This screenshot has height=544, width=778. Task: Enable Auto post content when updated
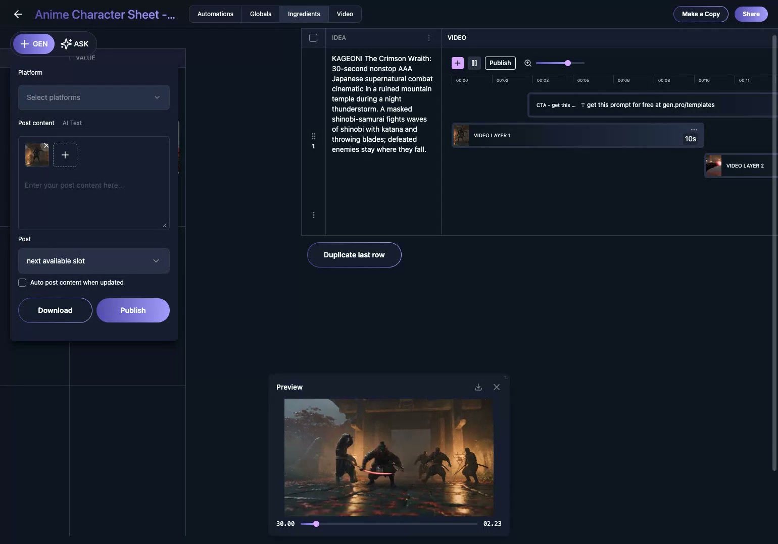coord(22,283)
